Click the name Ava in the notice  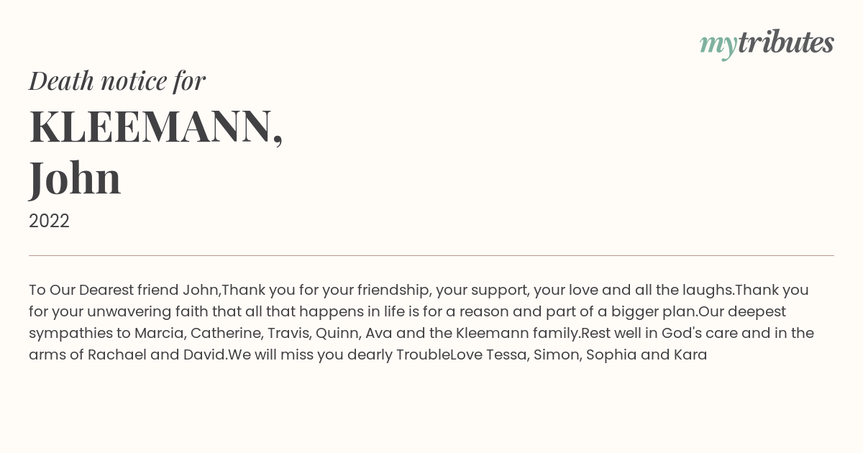point(379,333)
